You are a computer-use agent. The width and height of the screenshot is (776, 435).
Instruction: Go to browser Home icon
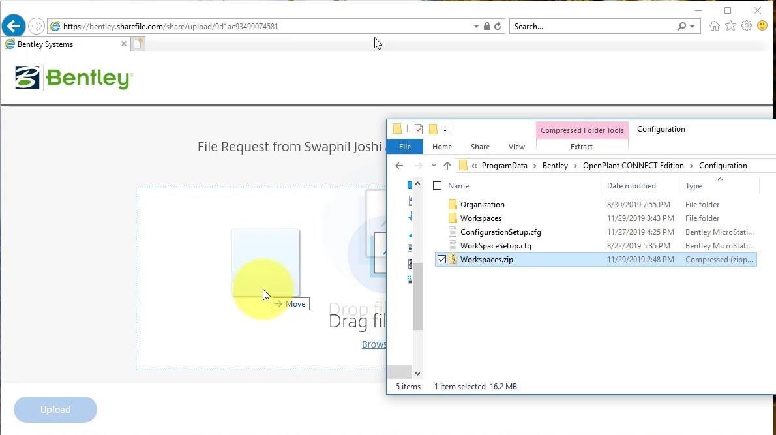pyautogui.click(x=715, y=25)
